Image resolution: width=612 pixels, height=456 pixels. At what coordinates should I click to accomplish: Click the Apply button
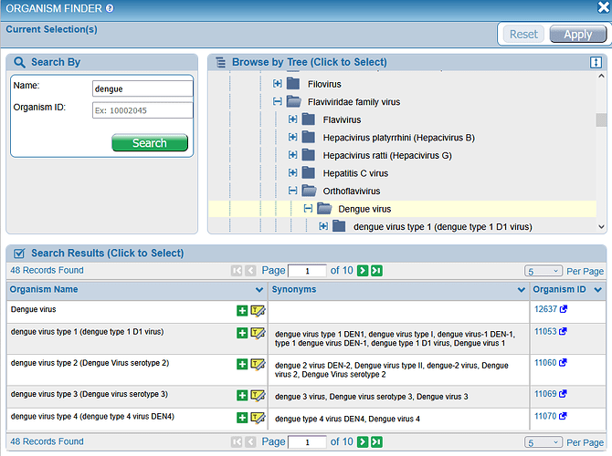point(577,35)
